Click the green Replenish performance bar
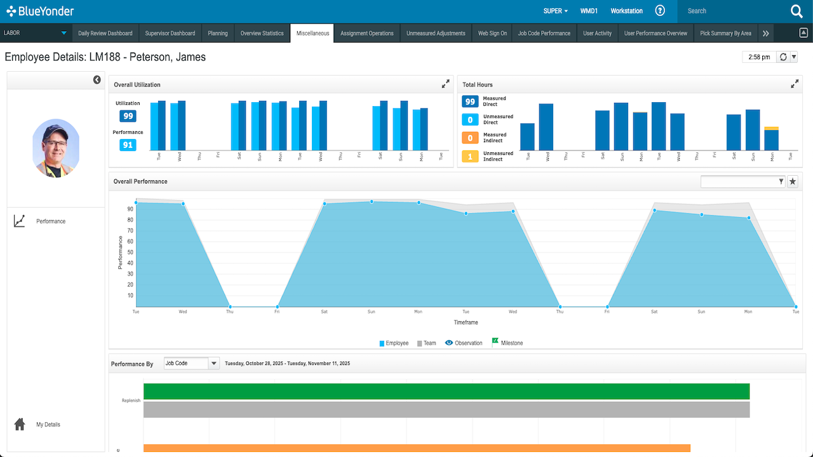Screen dimensions: 813x457 point(447,392)
